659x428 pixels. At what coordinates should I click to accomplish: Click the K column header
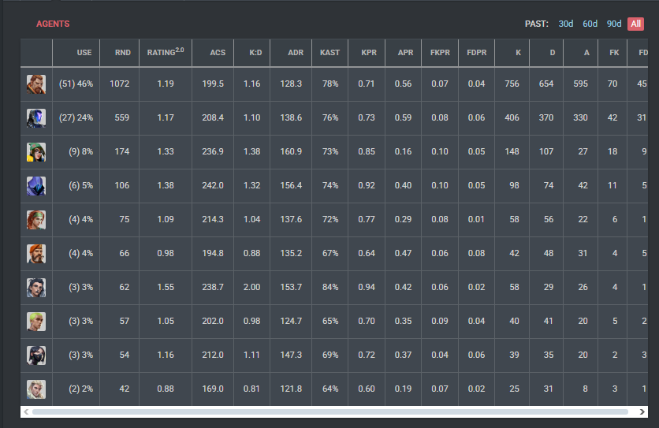512,53
